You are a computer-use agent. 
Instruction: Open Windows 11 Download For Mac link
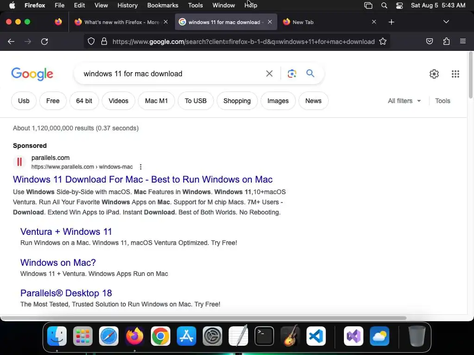click(143, 179)
